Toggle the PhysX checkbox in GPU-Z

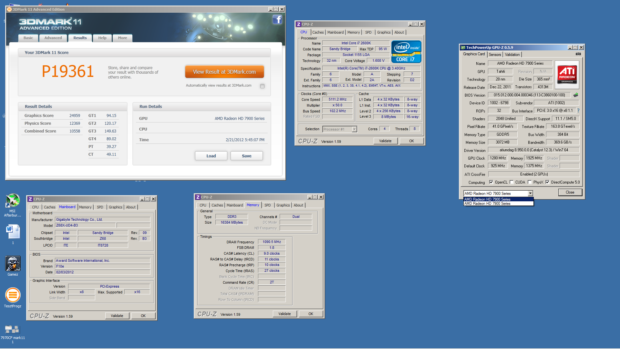(x=530, y=182)
